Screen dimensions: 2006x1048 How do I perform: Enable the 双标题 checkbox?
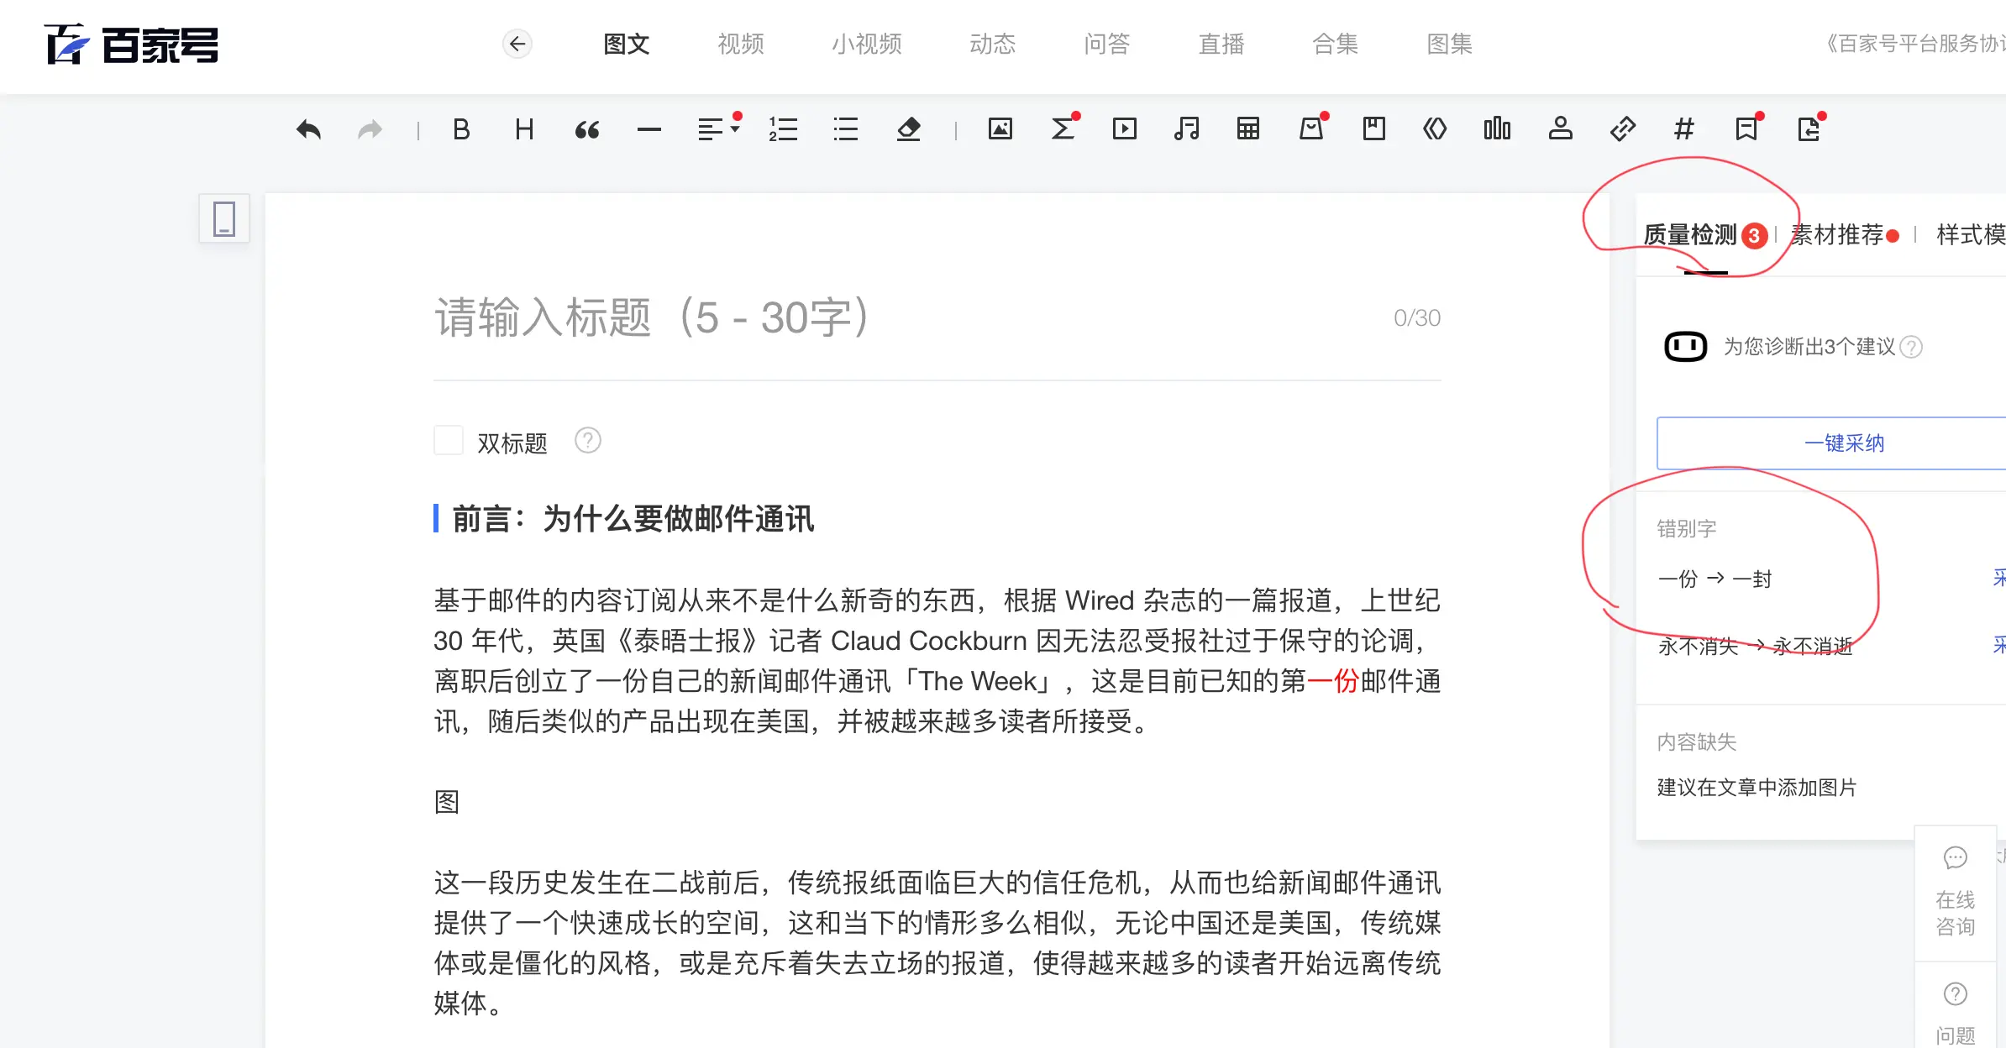click(x=449, y=441)
